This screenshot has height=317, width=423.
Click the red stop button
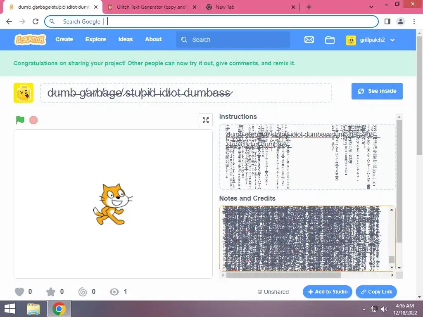[33, 120]
